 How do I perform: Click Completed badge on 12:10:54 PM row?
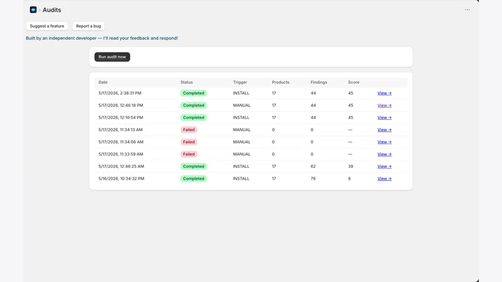tap(193, 118)
